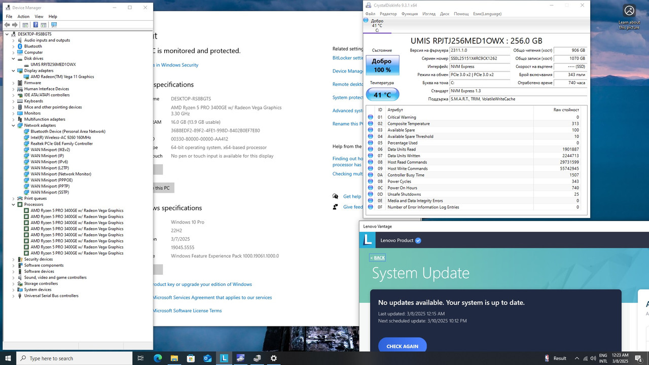Click the Settings gear icon on taskbar

(274, 358)
